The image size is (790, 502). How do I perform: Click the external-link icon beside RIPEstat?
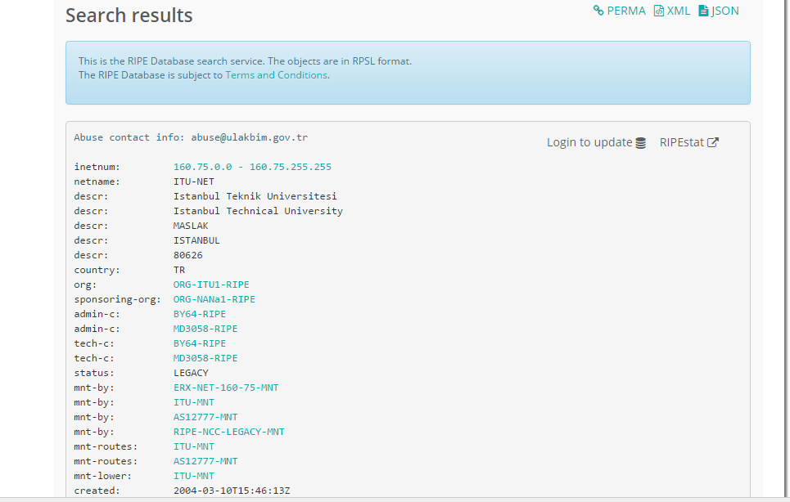coord(713,142)
